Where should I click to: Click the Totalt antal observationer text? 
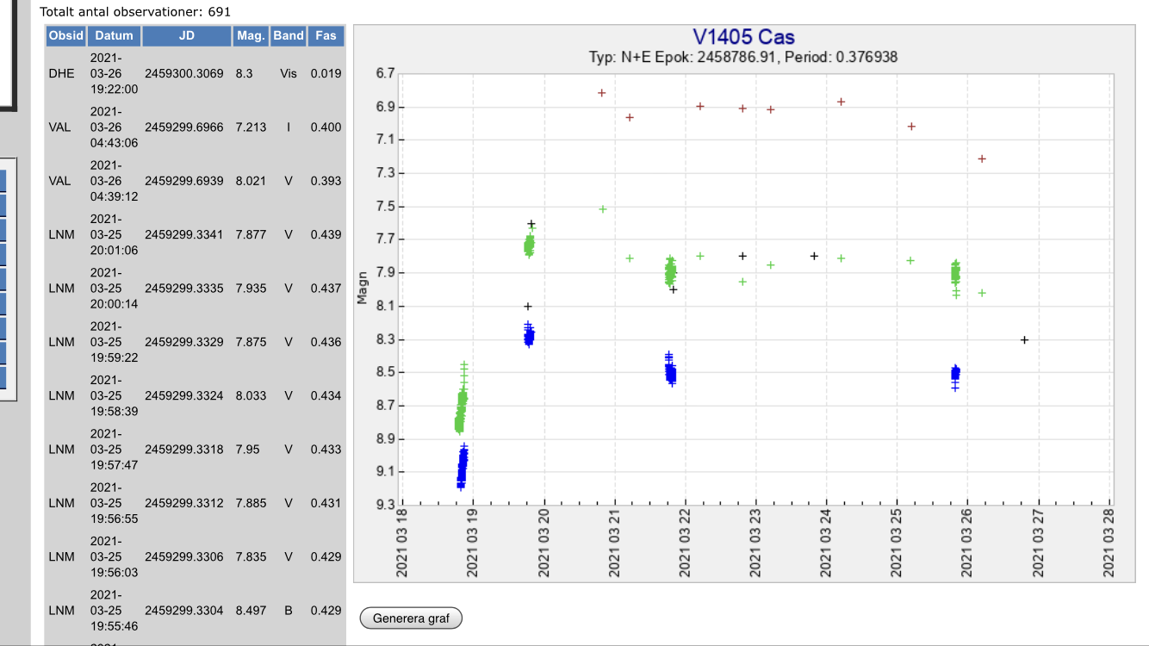(135, 12)
